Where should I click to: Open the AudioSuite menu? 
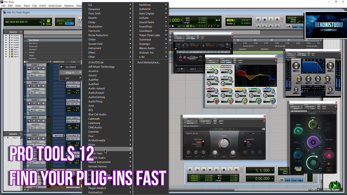coord(55,6)
